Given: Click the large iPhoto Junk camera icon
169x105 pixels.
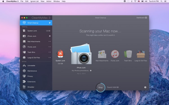Looking at the screenshot, I should pos(81,54).
